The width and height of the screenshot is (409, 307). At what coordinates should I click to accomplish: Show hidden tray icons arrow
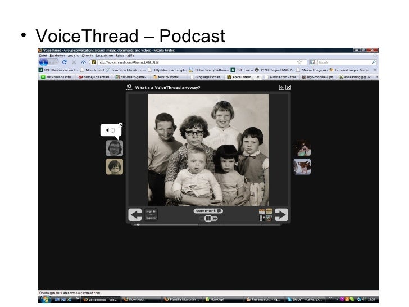click(x=337, y=300)
